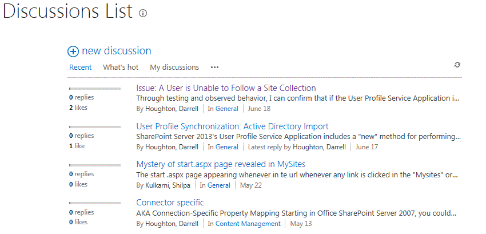Open the ellipsis menu next to My discussions
The height and width of the screenshot is (234, 486).
tap(214, 68)
